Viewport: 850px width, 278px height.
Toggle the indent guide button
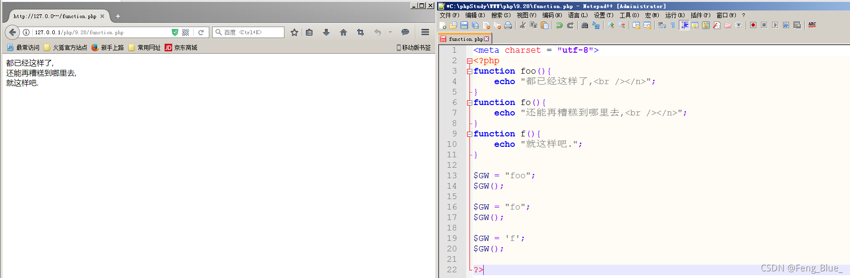pos(684,25)
